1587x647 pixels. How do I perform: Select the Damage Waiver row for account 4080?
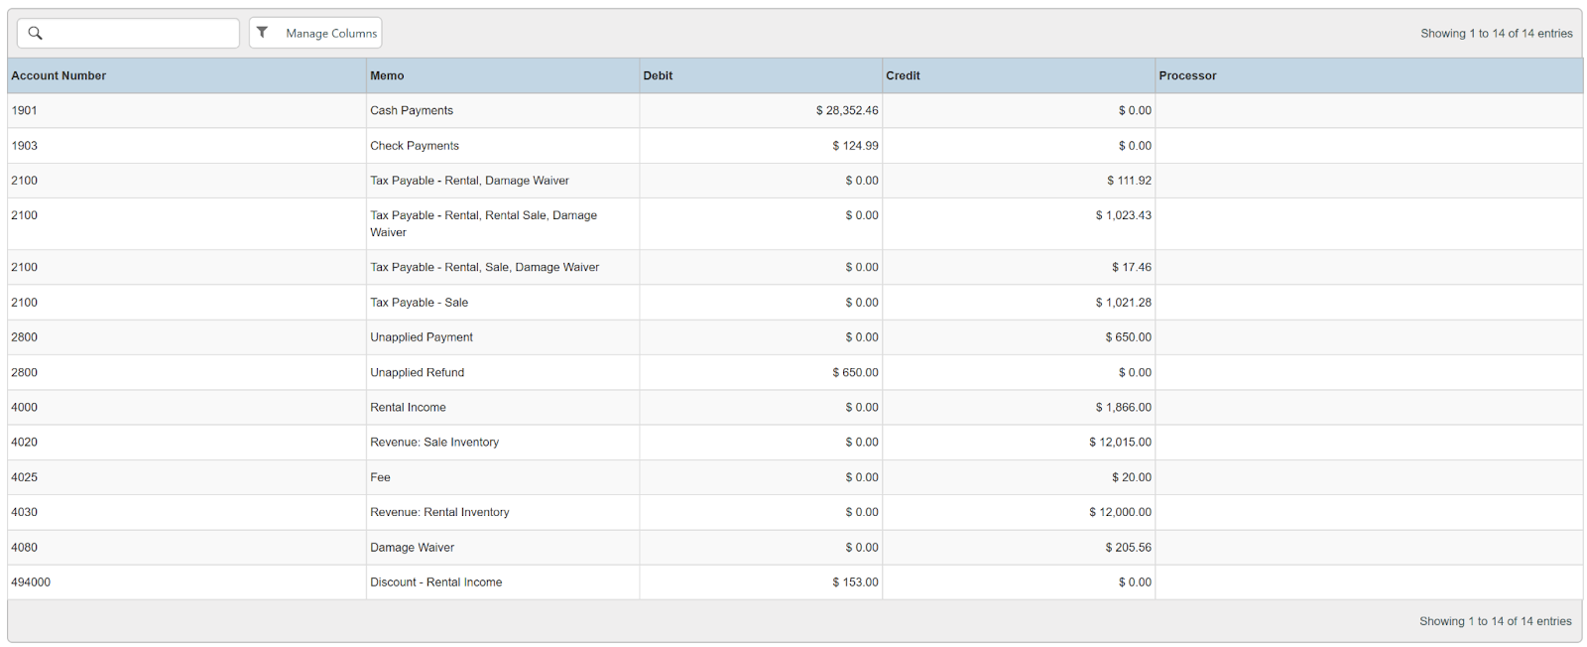coord(412,548)
